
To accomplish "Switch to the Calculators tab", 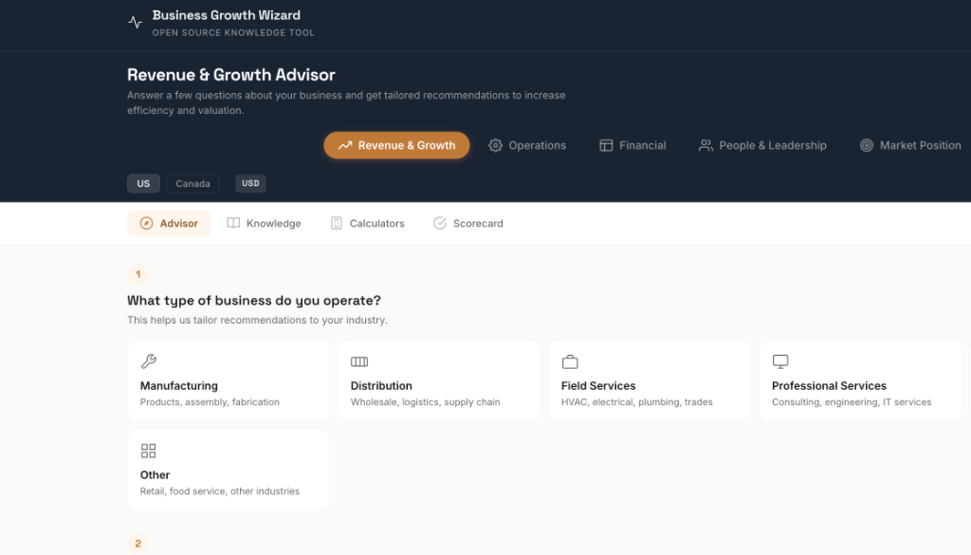I will point(368,223).
